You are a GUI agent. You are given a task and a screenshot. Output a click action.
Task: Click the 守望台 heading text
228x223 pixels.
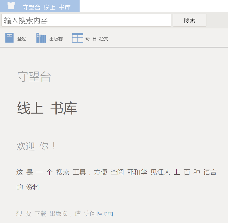(34, 77)
